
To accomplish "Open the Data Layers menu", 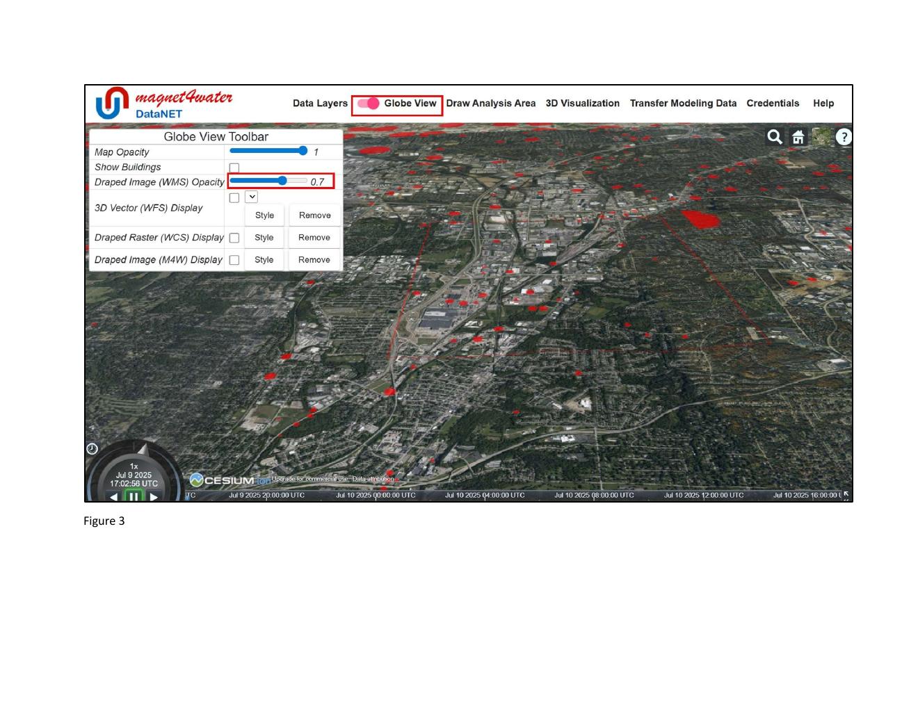I will point(320,104).
